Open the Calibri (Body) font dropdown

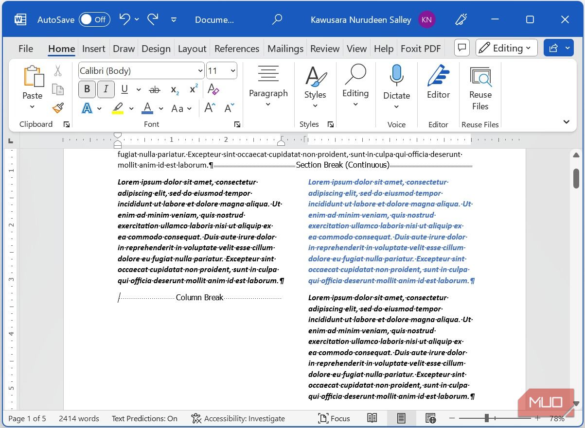pos(141,71)
